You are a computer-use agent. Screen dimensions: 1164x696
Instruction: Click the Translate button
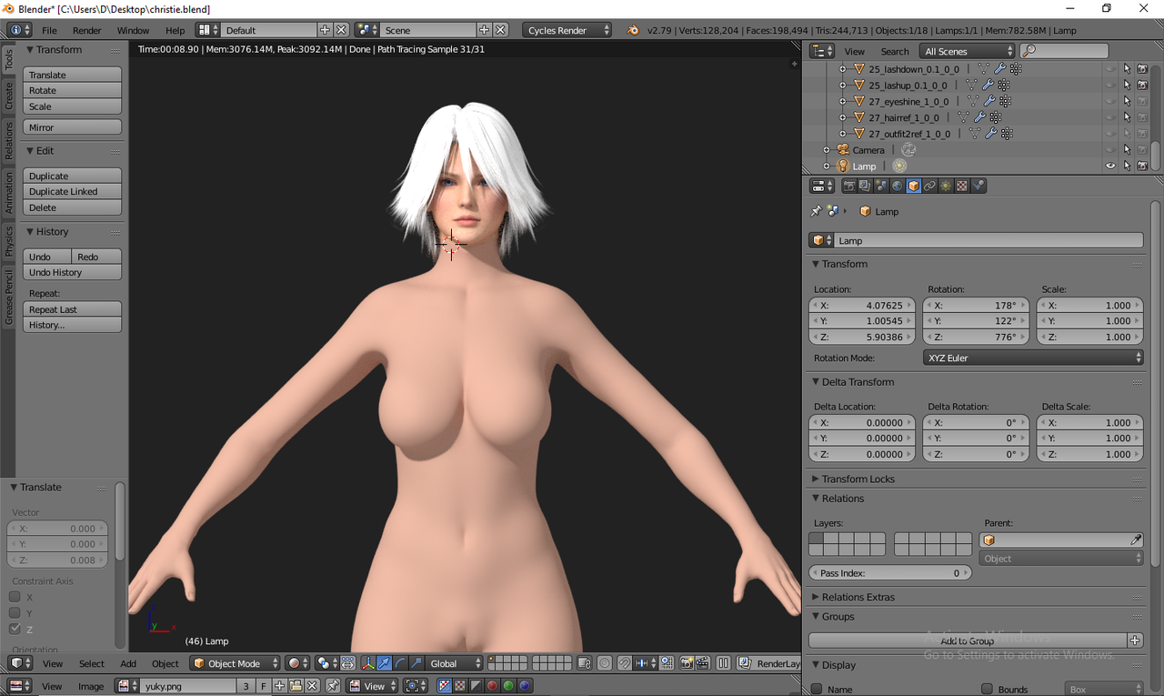(72, 75)
